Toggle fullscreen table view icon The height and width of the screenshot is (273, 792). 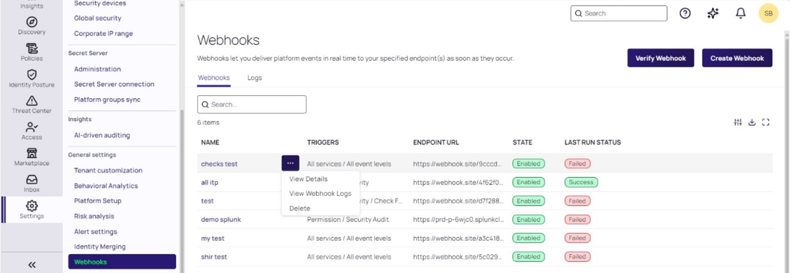click(766, 122)
